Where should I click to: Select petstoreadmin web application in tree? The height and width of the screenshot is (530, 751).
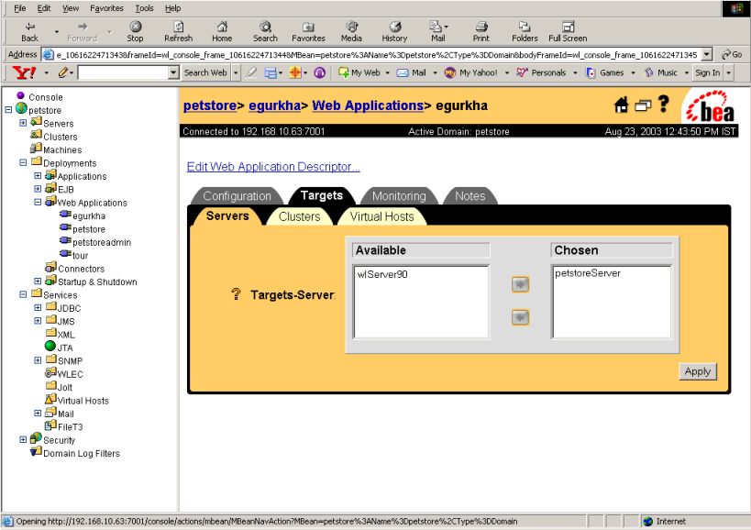pyautogui.click(x=102, y=242)
